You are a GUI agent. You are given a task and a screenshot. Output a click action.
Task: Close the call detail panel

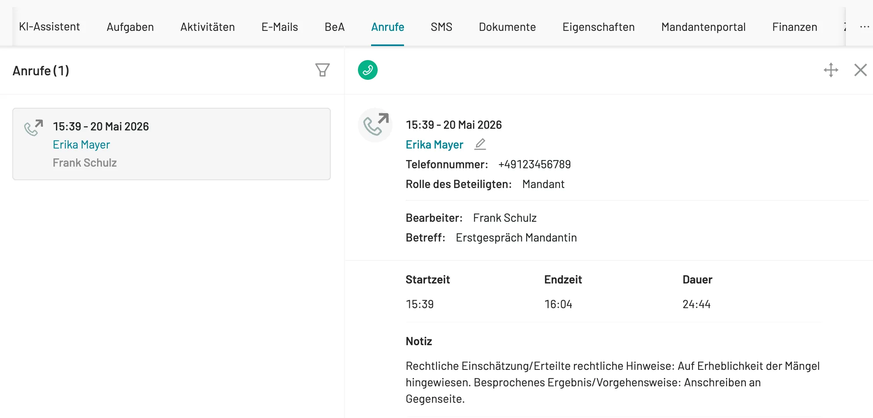pyautogui.click(x=860, y=70)
